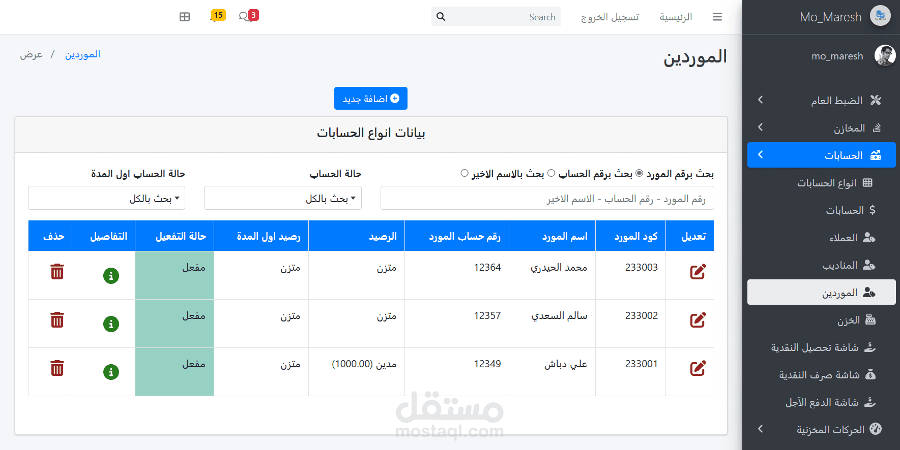900x450 pixels.
Task: Show details info icon for supplier 233003
Action: coord(111,276)
